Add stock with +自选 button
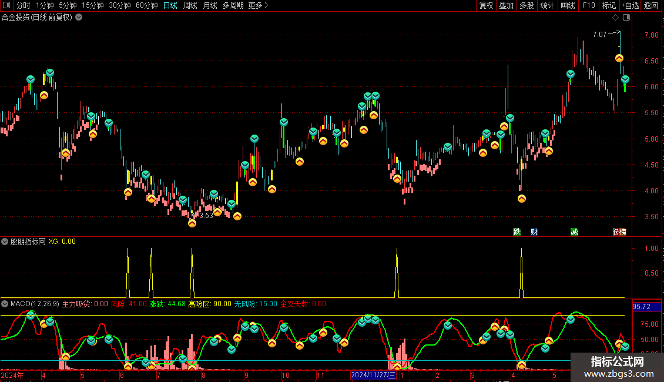 tap(630, 5)
